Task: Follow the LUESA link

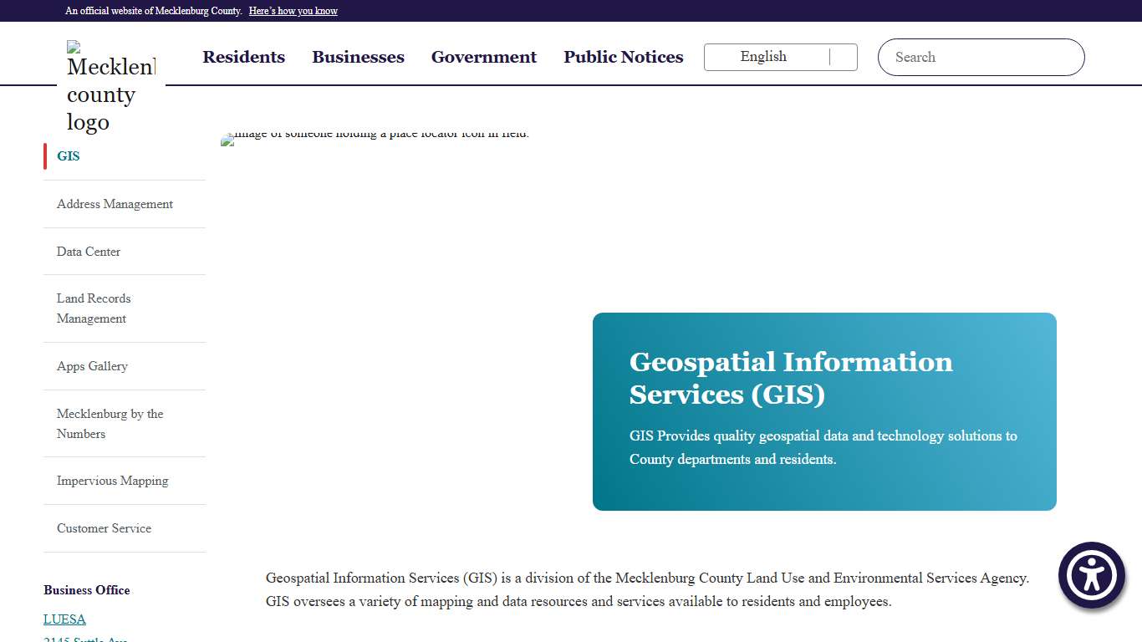Action: 64,619
